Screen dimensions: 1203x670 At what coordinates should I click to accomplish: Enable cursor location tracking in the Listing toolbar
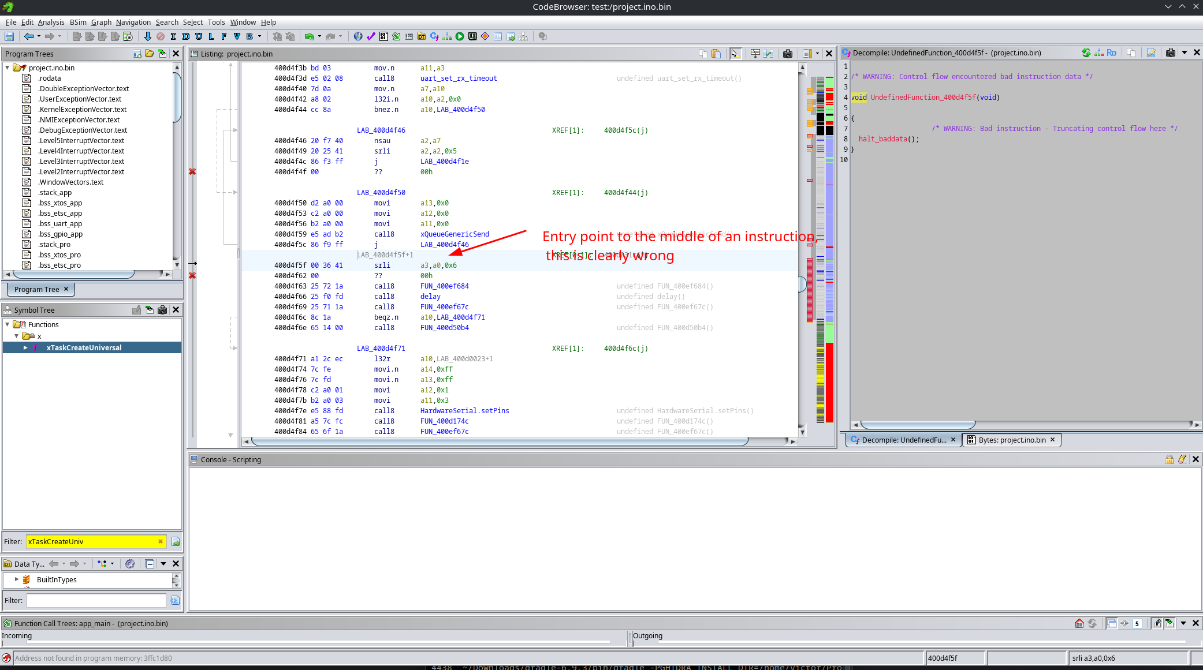[735, 53]
